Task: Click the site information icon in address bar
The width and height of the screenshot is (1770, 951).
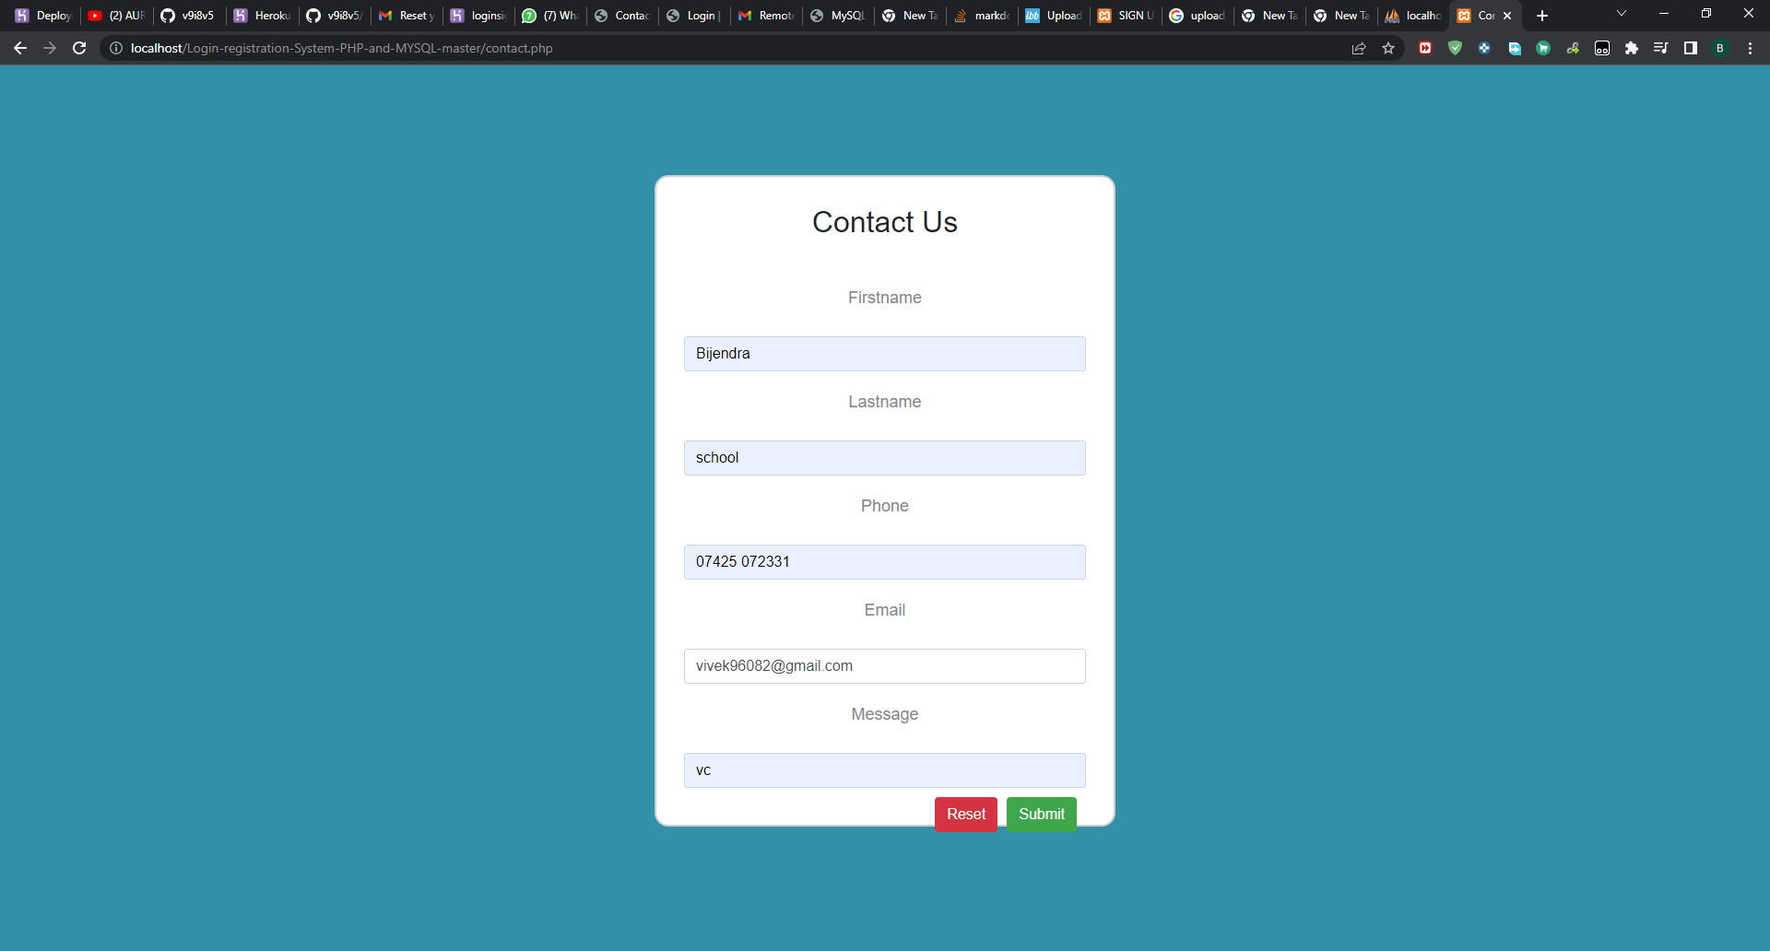Action: click(115, 48)
